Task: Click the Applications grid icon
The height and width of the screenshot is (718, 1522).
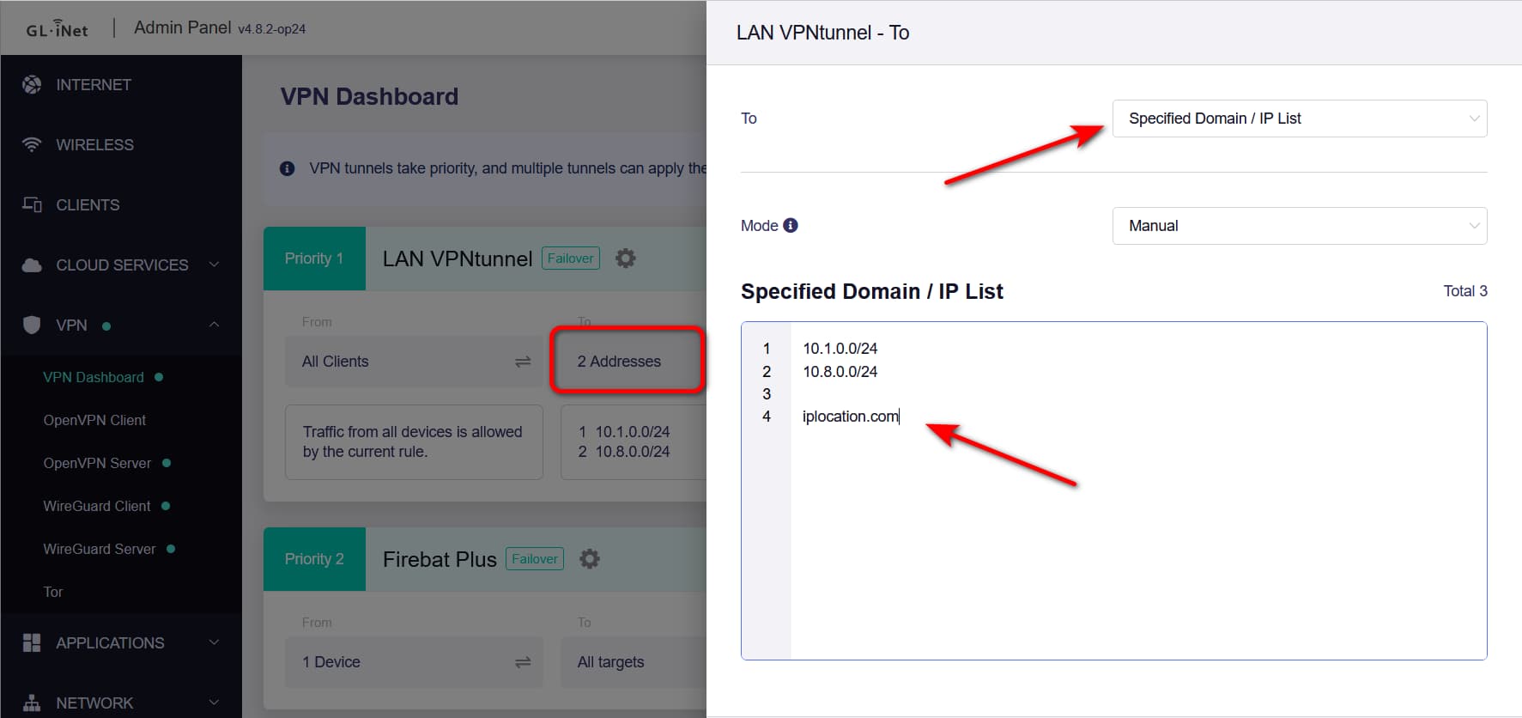Action: click(32, 642)
